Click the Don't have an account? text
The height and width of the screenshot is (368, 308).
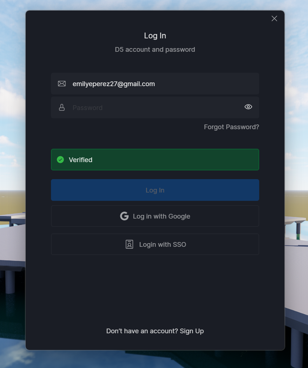coord(142,331)
